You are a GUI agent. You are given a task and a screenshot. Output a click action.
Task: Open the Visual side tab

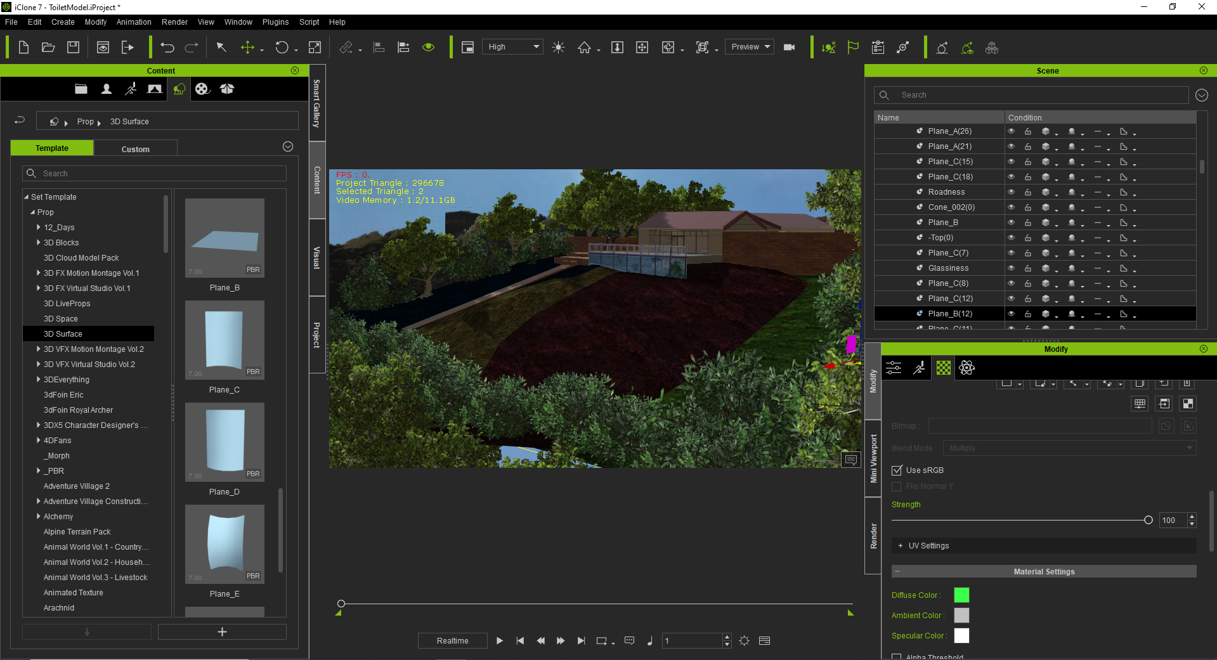point(317,258)
